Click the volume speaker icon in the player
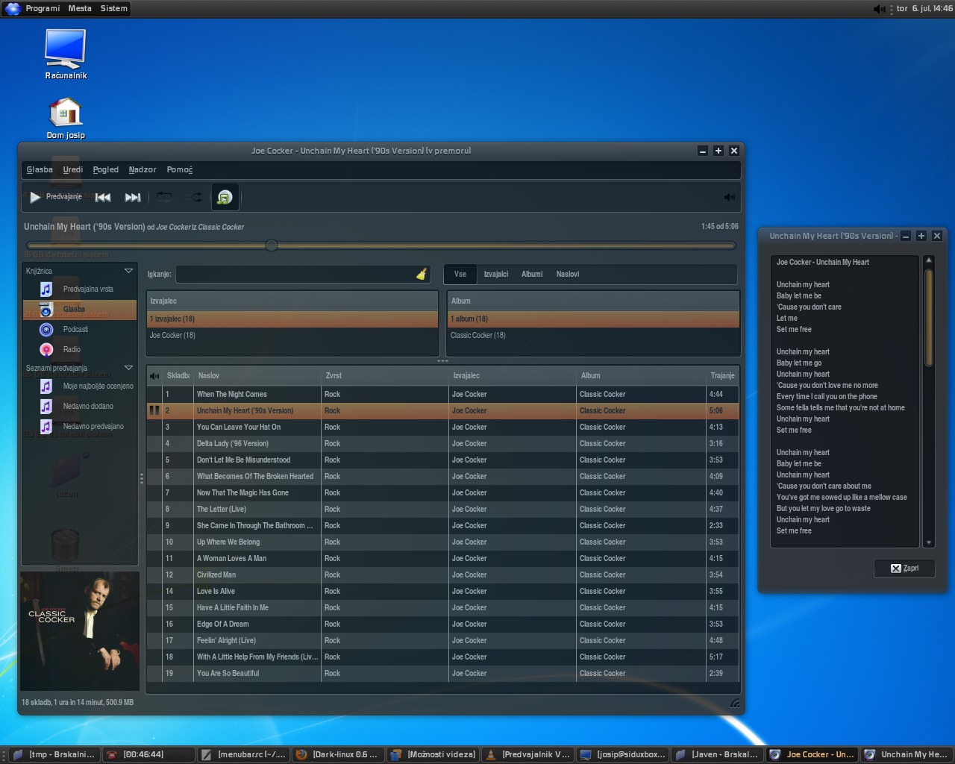Image resolution: width=955 pixels, height=764 pixels. click(x=729, y=197)
